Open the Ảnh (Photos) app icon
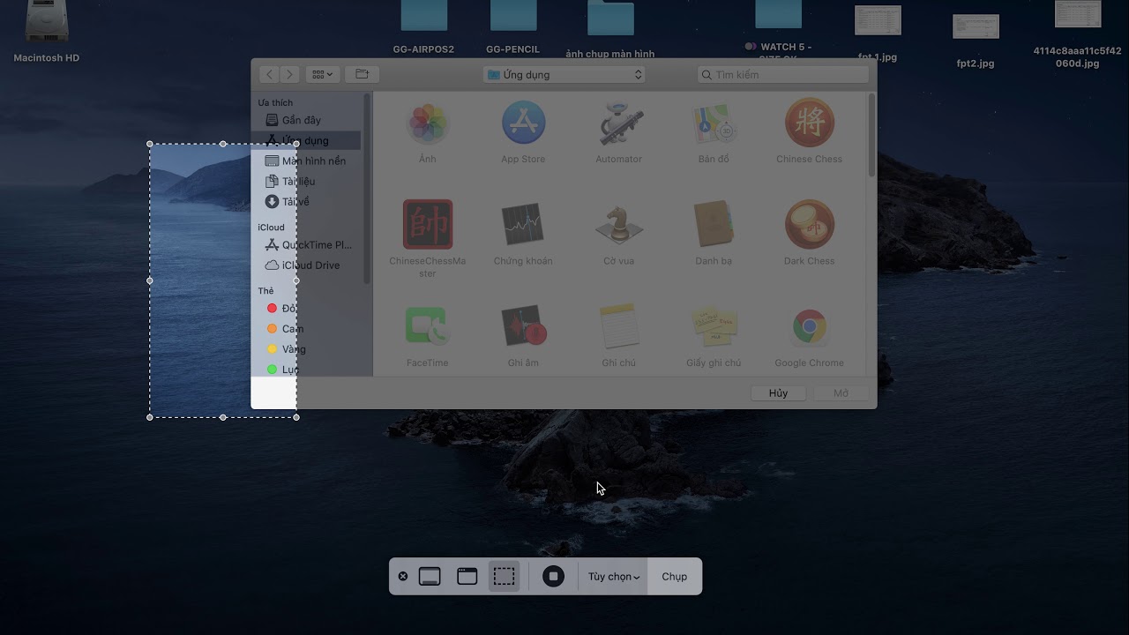1129x635 pixels. pyautogui.click(x=428, y=123)
